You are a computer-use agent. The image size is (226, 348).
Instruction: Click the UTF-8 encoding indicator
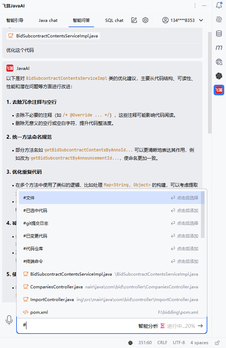pos(179,343)
